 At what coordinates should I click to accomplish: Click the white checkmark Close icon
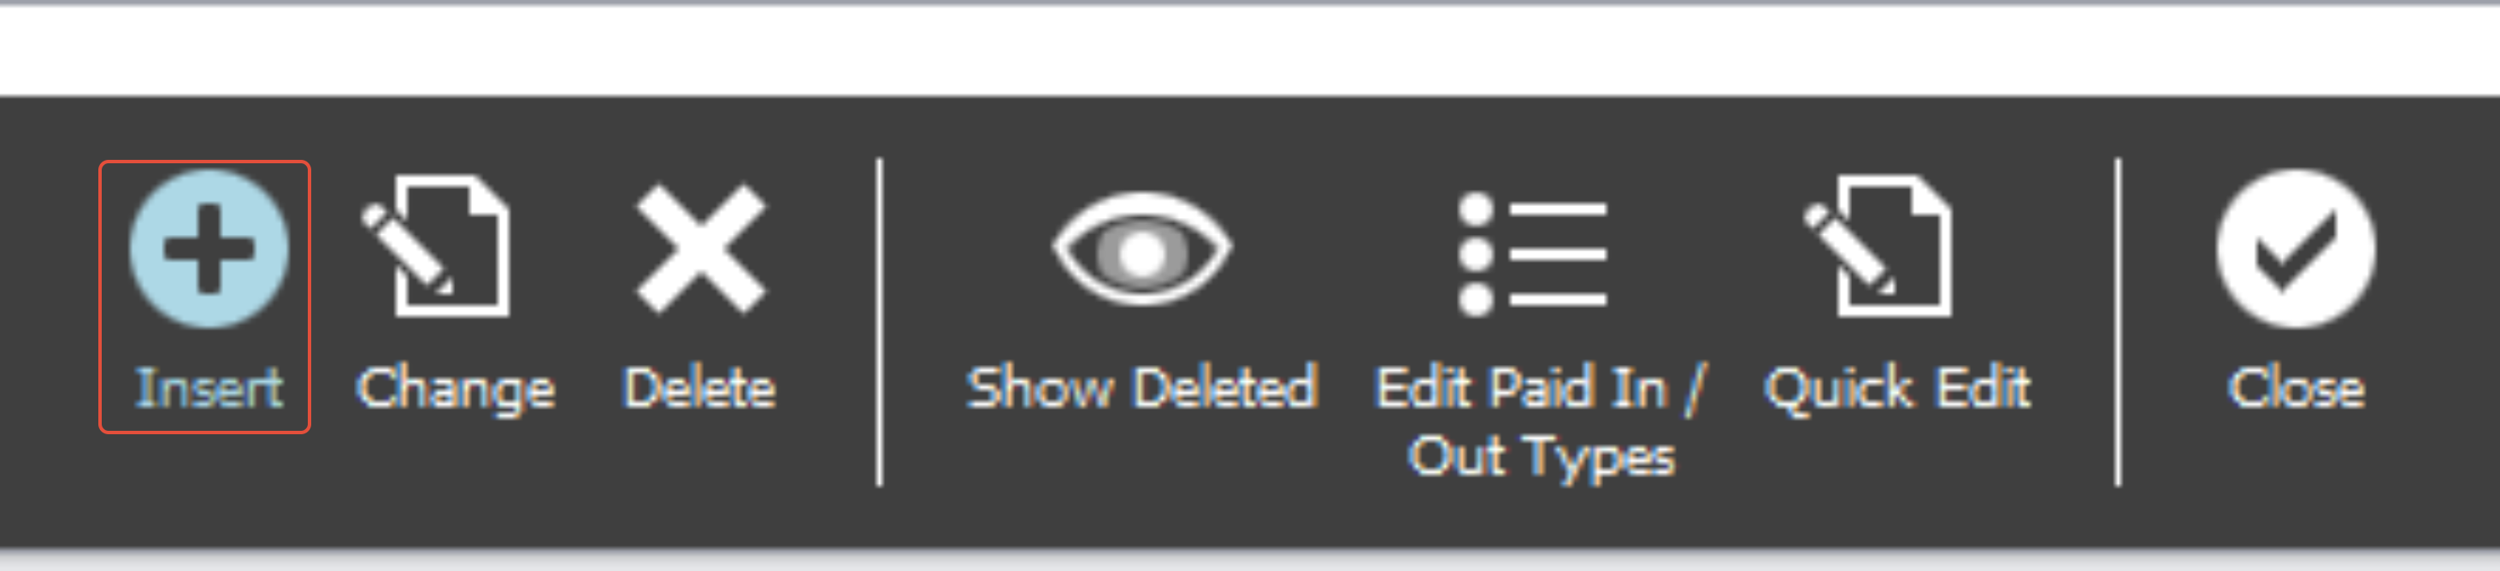point(2297,249)
